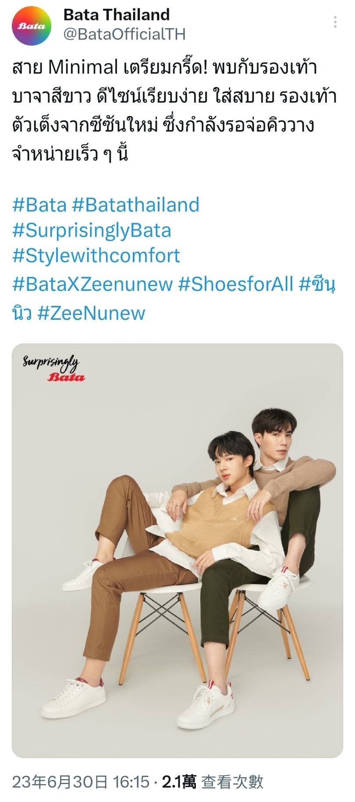Open the #Batathailand hashtag
Viewport: 355px width, 802px height.
[135, 205]
